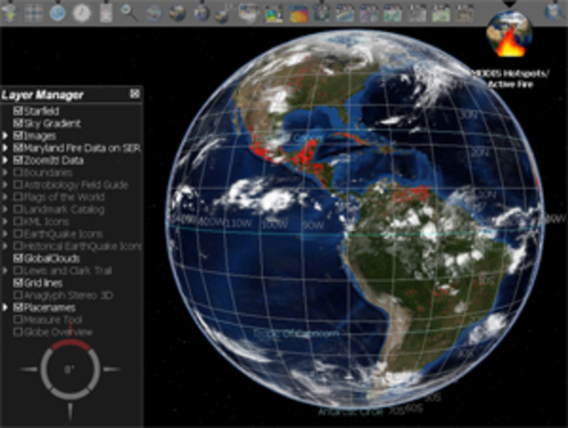Enable the Boundaries layer checkbox
The width and height of the screenshot is (568, 428).
(x=18, y=172)
